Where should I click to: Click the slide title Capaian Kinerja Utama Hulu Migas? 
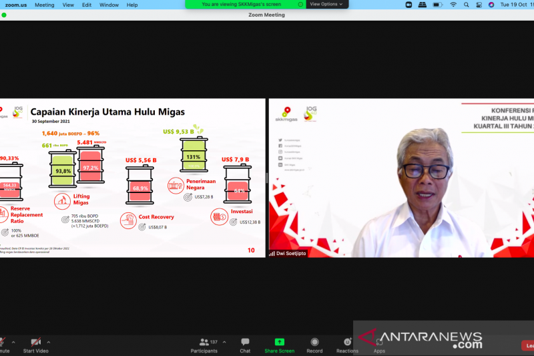107,112
